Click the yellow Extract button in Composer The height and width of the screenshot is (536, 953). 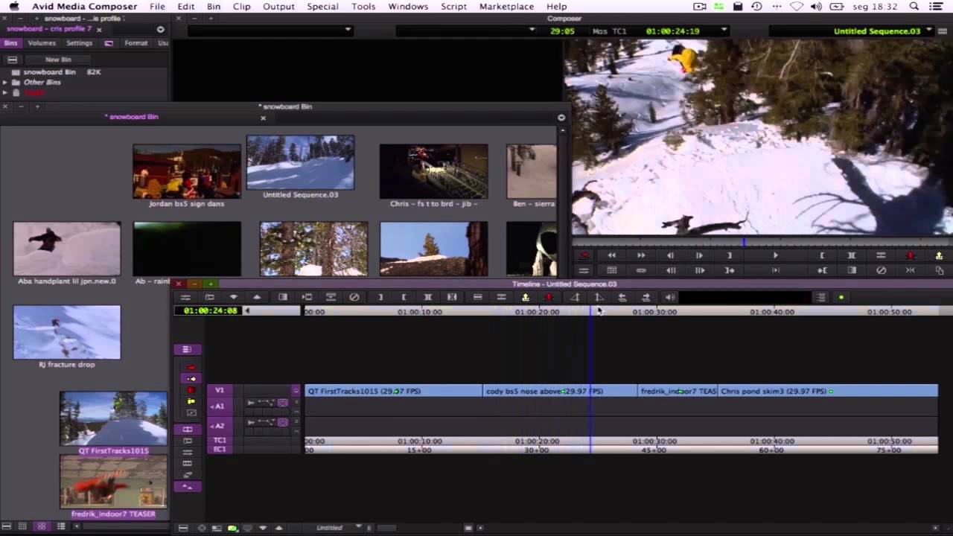[939, 255]
